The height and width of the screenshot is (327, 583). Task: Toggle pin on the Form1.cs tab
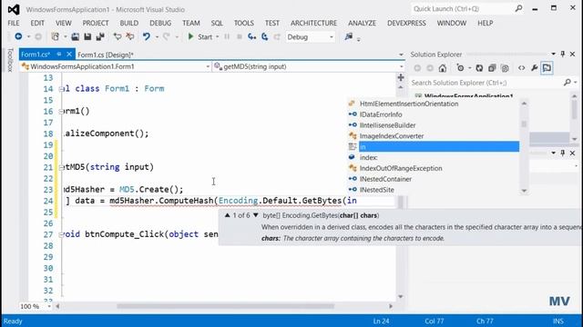pos(58,54)
